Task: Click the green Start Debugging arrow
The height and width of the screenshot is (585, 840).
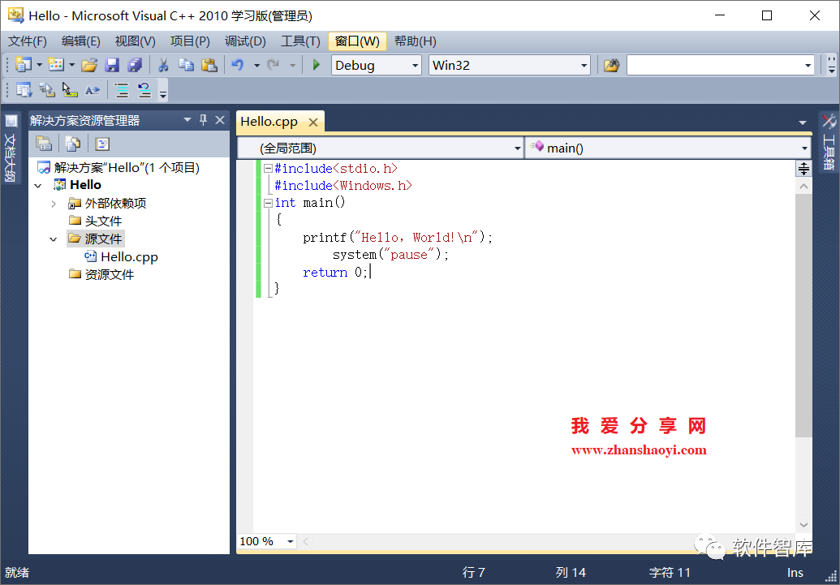Action: (316, 66)
